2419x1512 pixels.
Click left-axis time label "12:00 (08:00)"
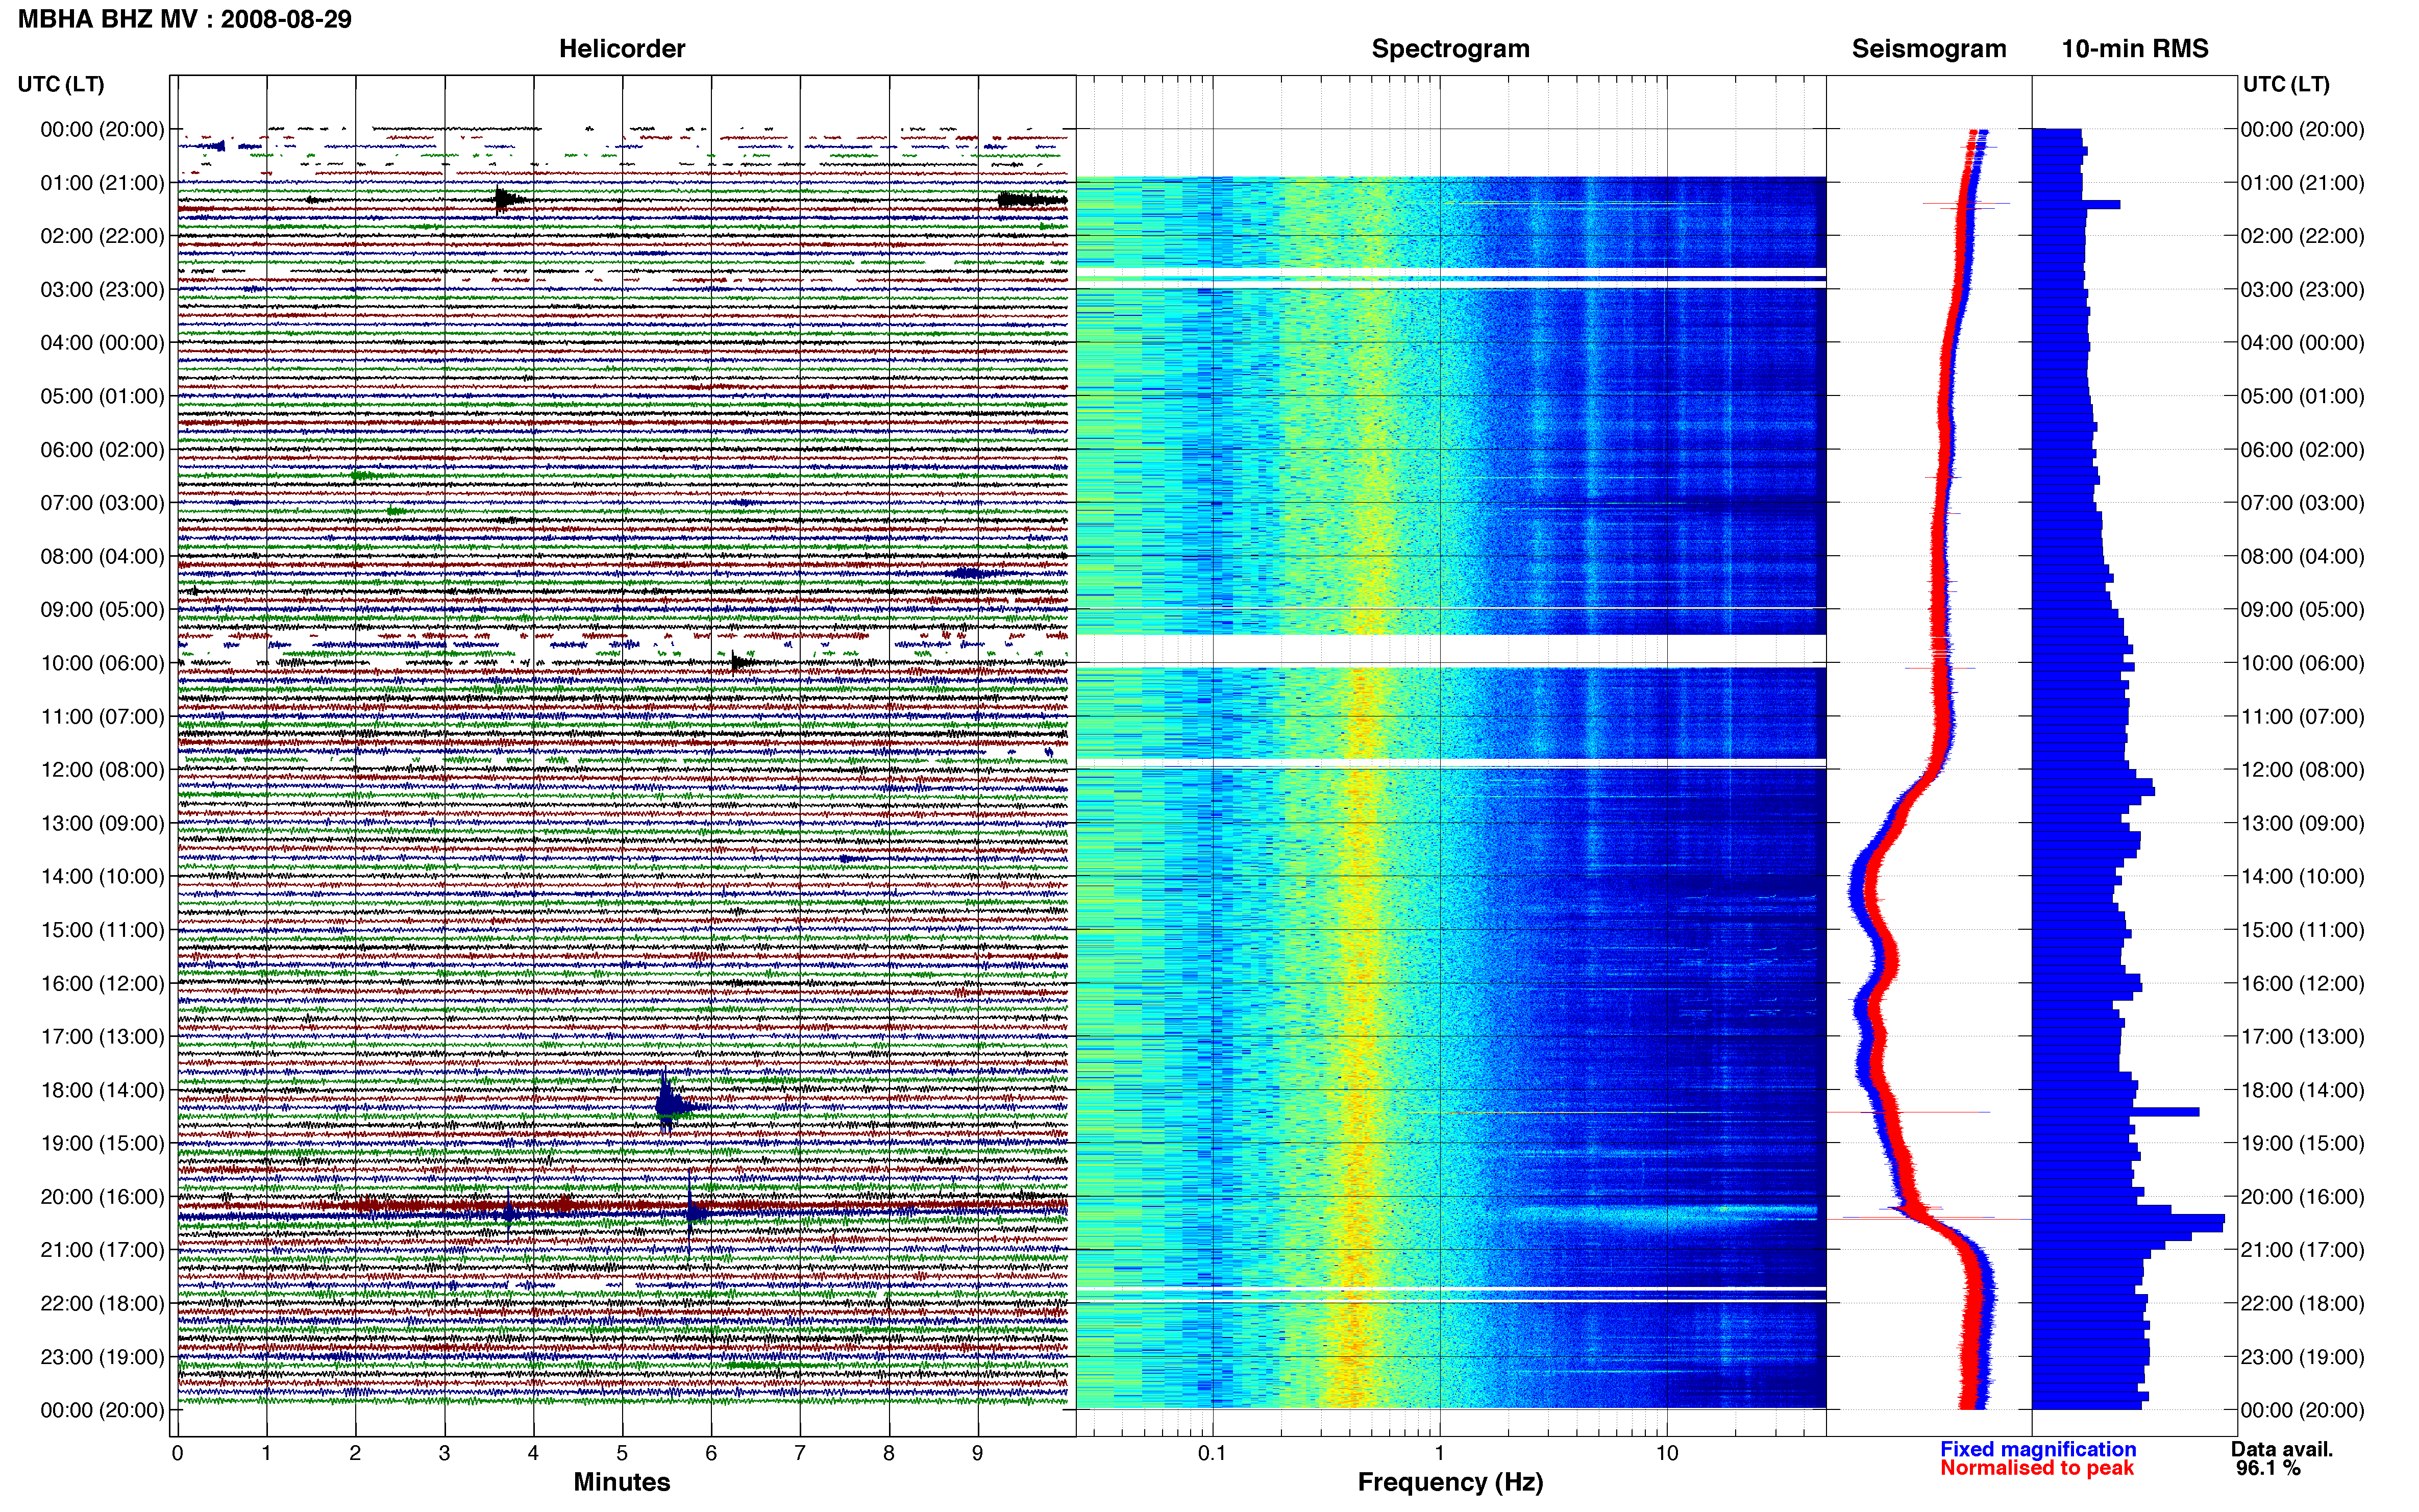[x=102, y=770]
